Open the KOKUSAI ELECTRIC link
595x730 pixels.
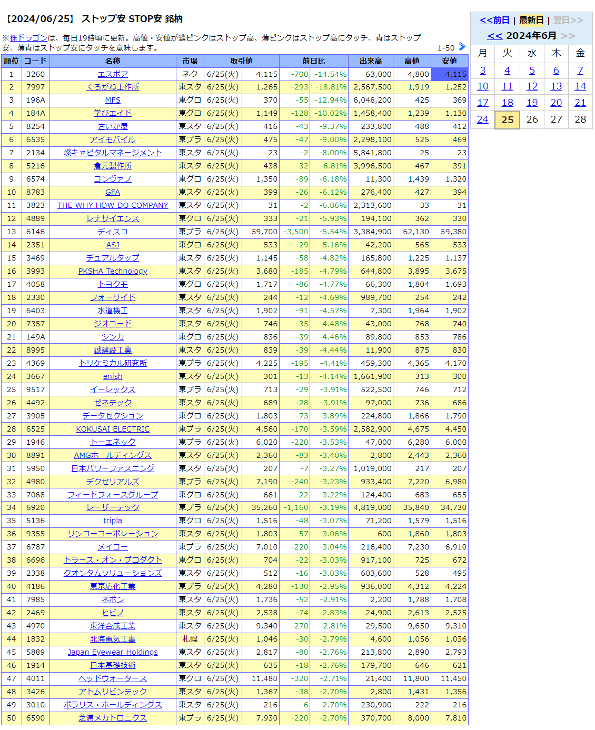(x=113, y=429)
